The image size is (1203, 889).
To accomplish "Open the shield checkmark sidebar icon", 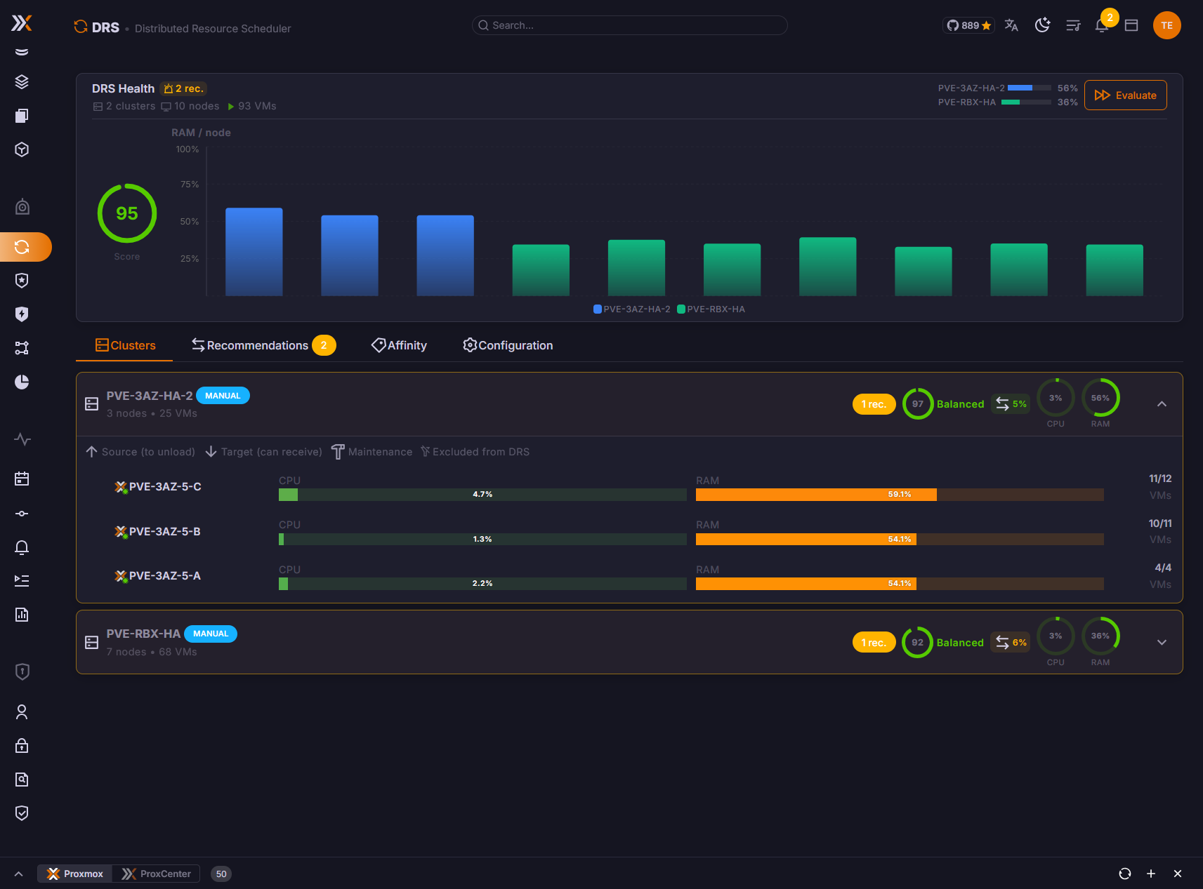I will 22,813.
